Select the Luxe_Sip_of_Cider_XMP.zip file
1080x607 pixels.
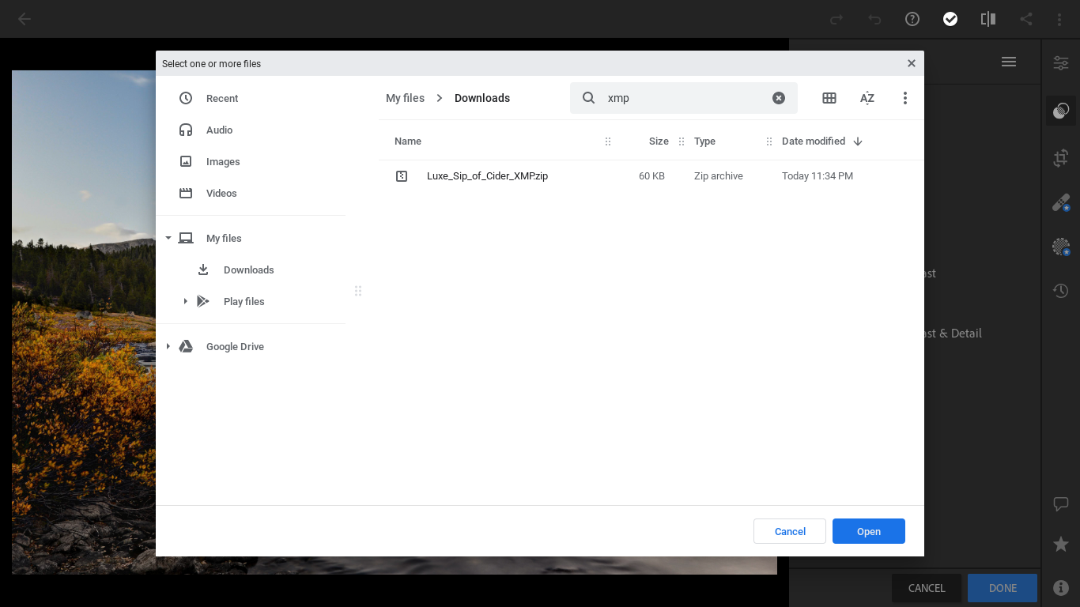coord(487,176)
